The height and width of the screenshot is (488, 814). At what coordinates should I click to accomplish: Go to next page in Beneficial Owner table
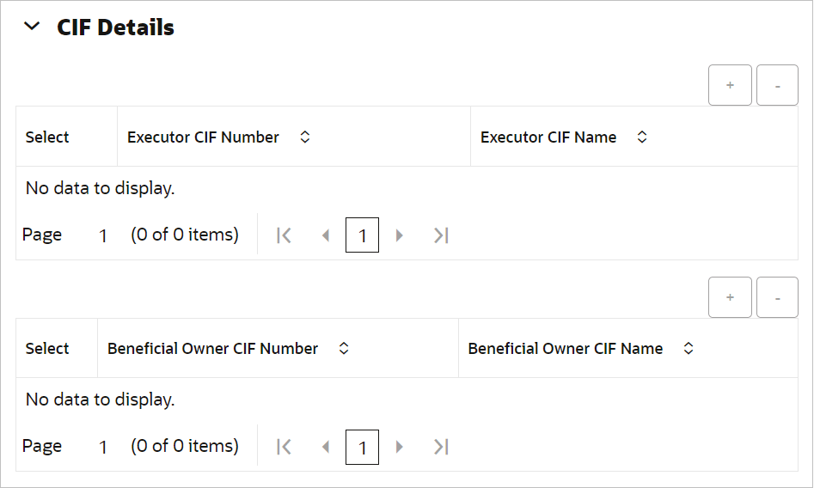[x=399, y=447]
